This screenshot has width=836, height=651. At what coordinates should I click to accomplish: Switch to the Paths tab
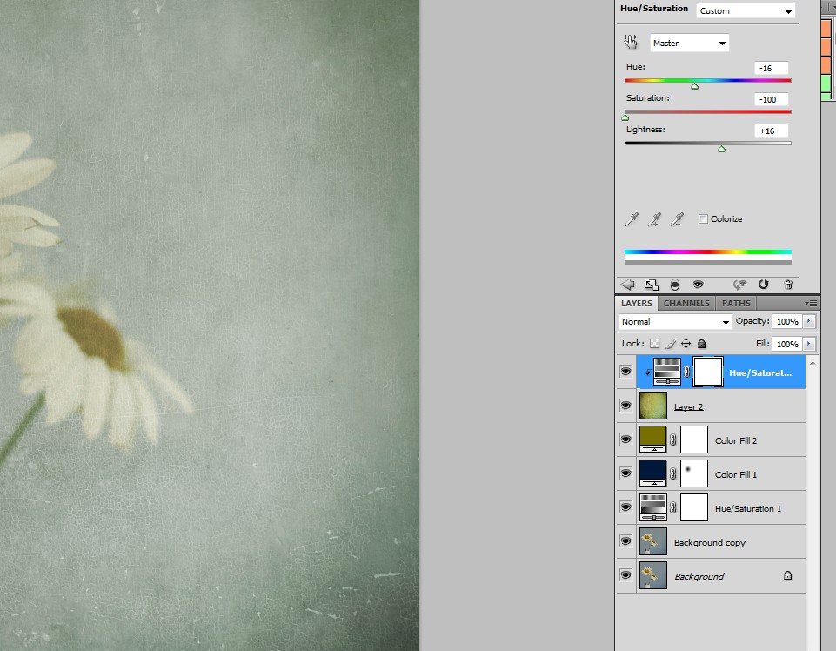pos(736,304)
